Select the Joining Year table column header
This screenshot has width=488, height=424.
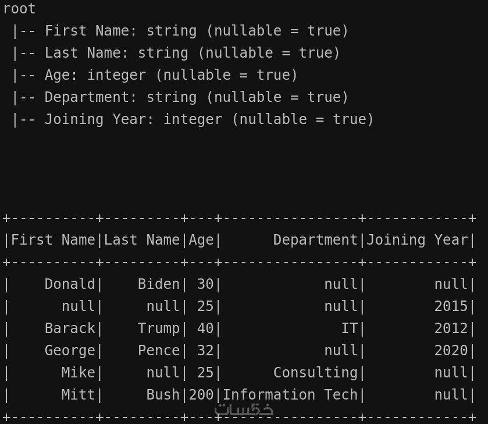[417, 240]
